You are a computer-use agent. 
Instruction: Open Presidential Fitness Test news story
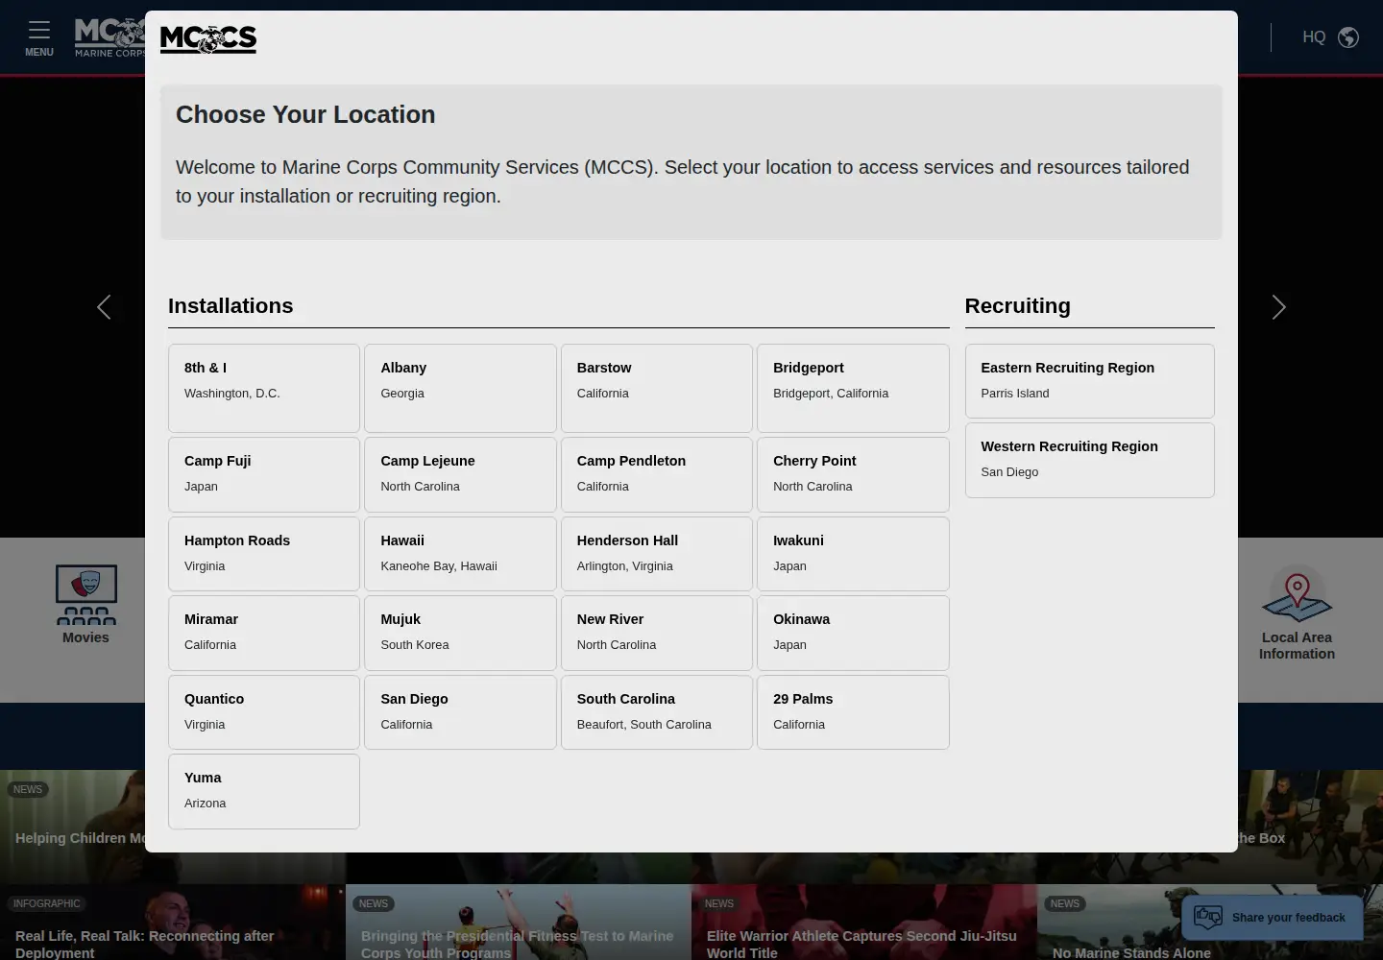(x=519, y=923)
